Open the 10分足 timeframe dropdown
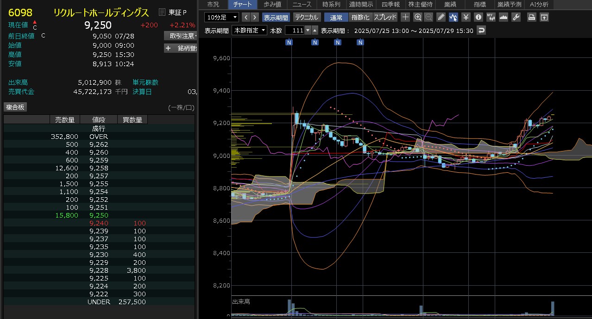Image resolution: width=592 pixels, height=319 pixels. 222,18
